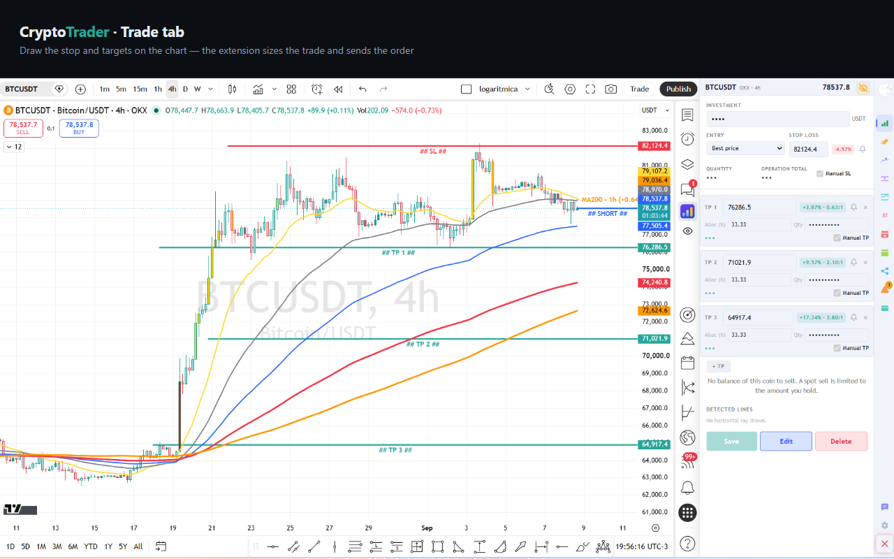Image resolution: width=894 pixels, height=559 pixels.
Task: Open the alerts alarm clock icon
Action: pos(687,139)
